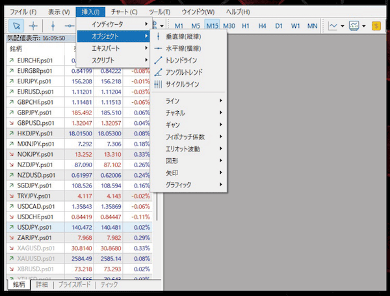The height and width of the screenshot is (296, 390).
Task: Expand the グラフィック submenu
Action: coord(188,185)
